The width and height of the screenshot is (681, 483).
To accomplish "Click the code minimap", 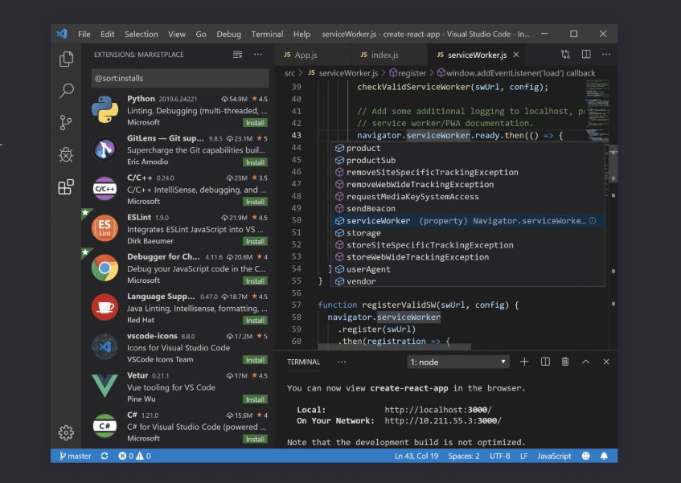I will (x=597, y=110).
